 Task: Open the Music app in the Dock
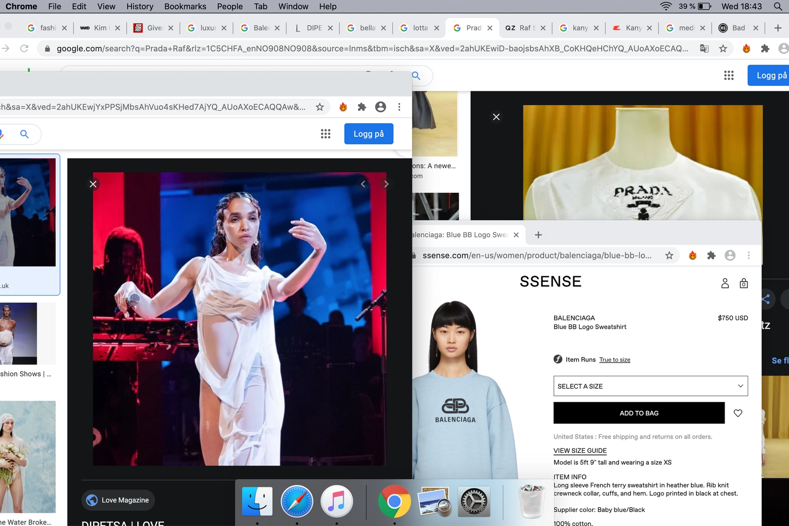pos(337,501)
